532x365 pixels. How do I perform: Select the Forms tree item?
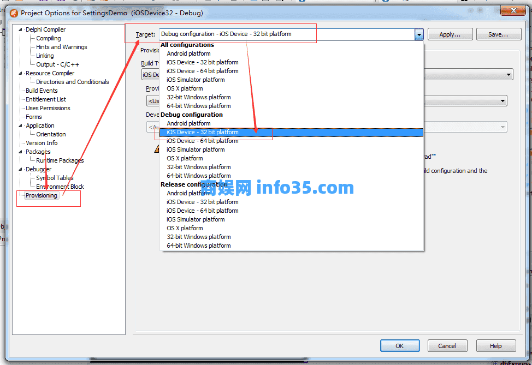pos(34,117)
